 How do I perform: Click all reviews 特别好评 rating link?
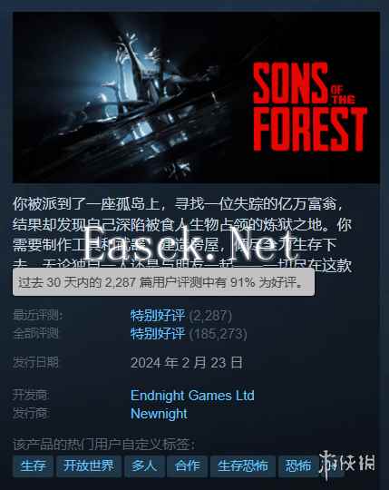pyautogui.click(x=158, y=334)
